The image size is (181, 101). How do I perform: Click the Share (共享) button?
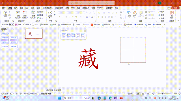click(x=175, y=8)
